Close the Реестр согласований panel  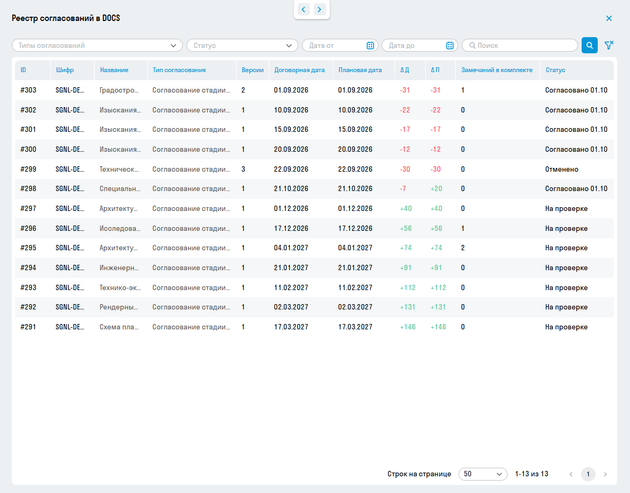click(x=608, y=18)
